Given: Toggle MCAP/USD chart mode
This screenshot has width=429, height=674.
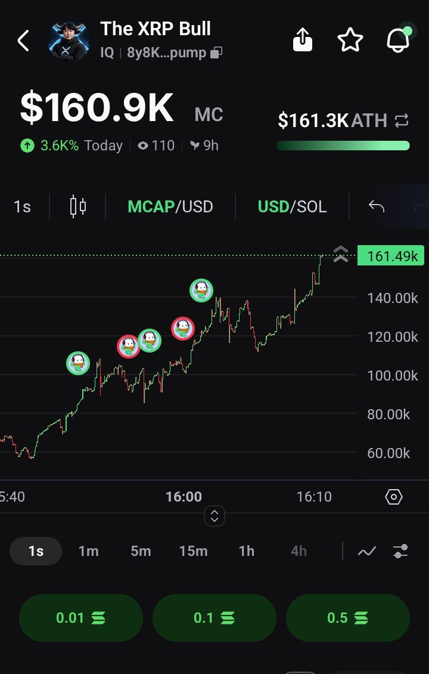Looking at the screenshot, I should (170, 207).
